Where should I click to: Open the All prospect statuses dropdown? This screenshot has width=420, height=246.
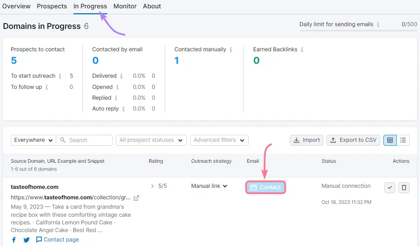click(x=151, y=140)
